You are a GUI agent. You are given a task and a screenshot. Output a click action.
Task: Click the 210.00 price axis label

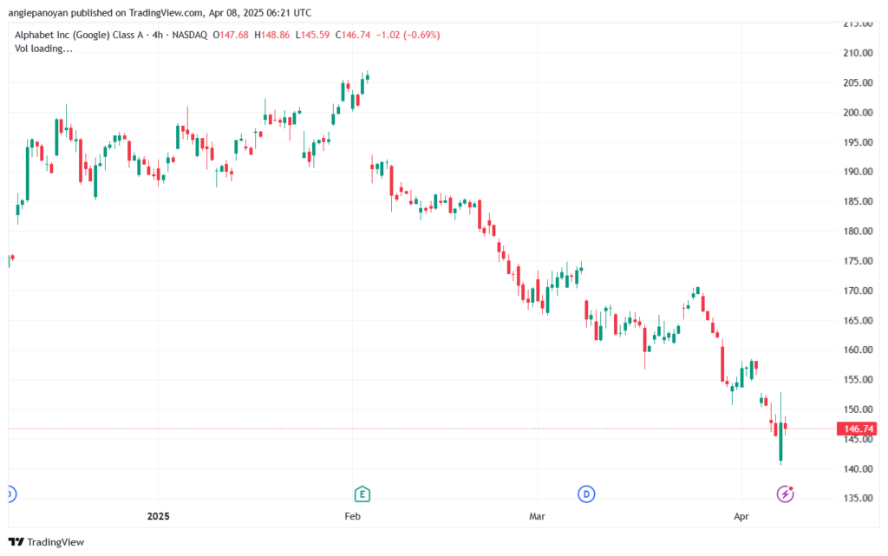pyautogui.click(x=858, y=53)
